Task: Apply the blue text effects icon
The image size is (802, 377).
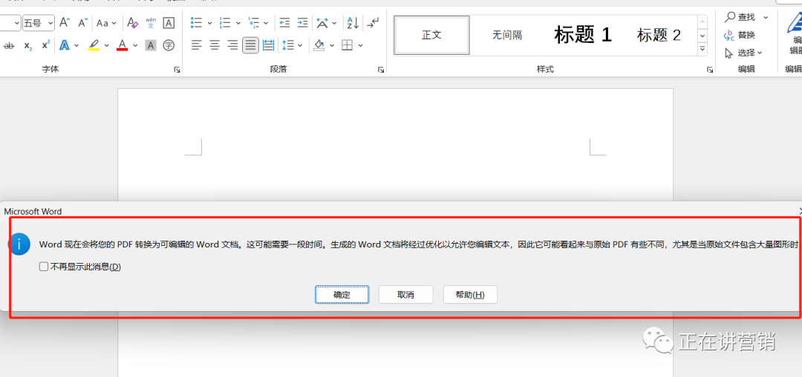Action: pyautogui.click(x=65, y=45)
